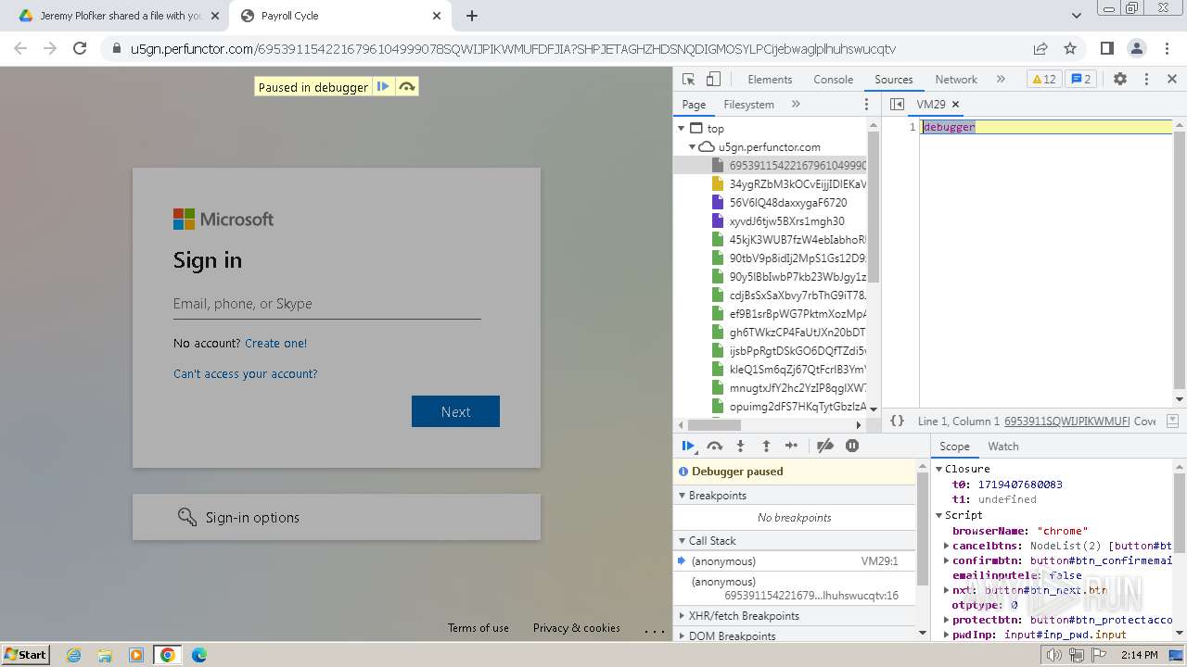Expand the cancelbtns NodeList variable

(946, 546)
